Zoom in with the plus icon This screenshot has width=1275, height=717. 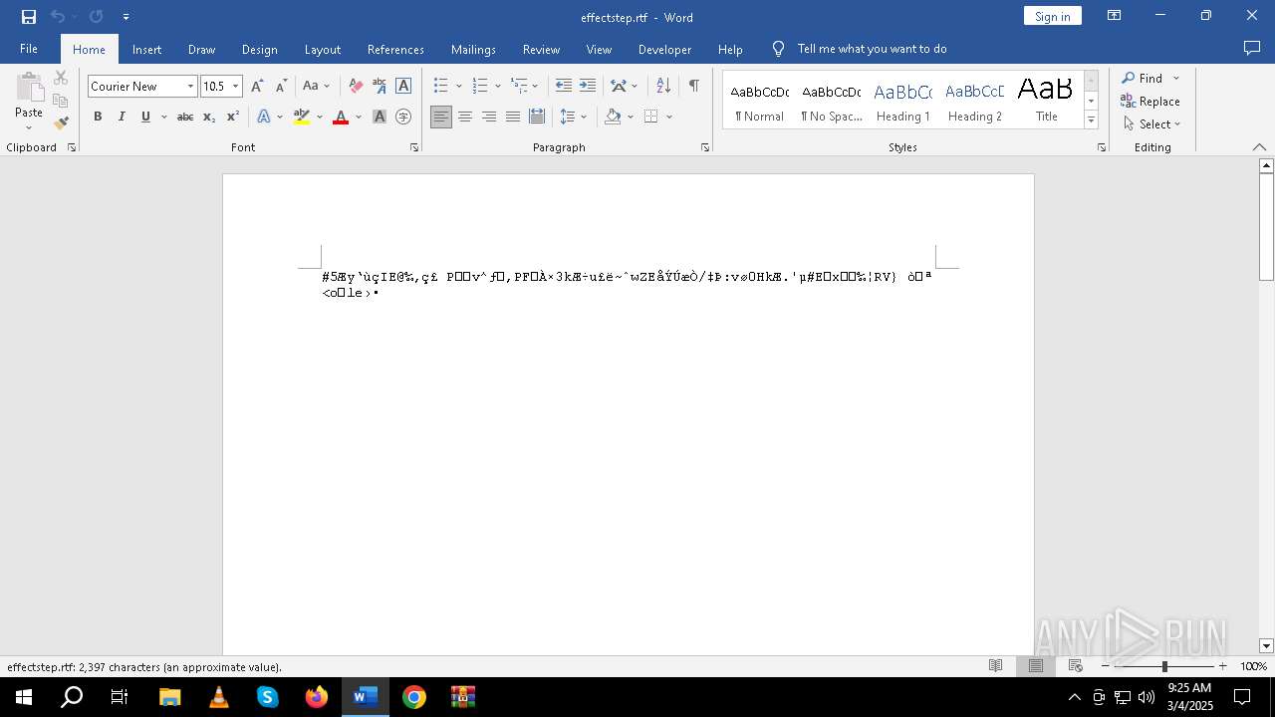coord(1222,666)
